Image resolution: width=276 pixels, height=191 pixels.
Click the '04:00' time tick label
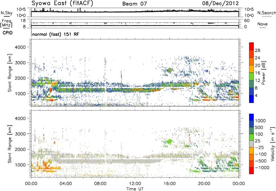[x=66, y=184]
